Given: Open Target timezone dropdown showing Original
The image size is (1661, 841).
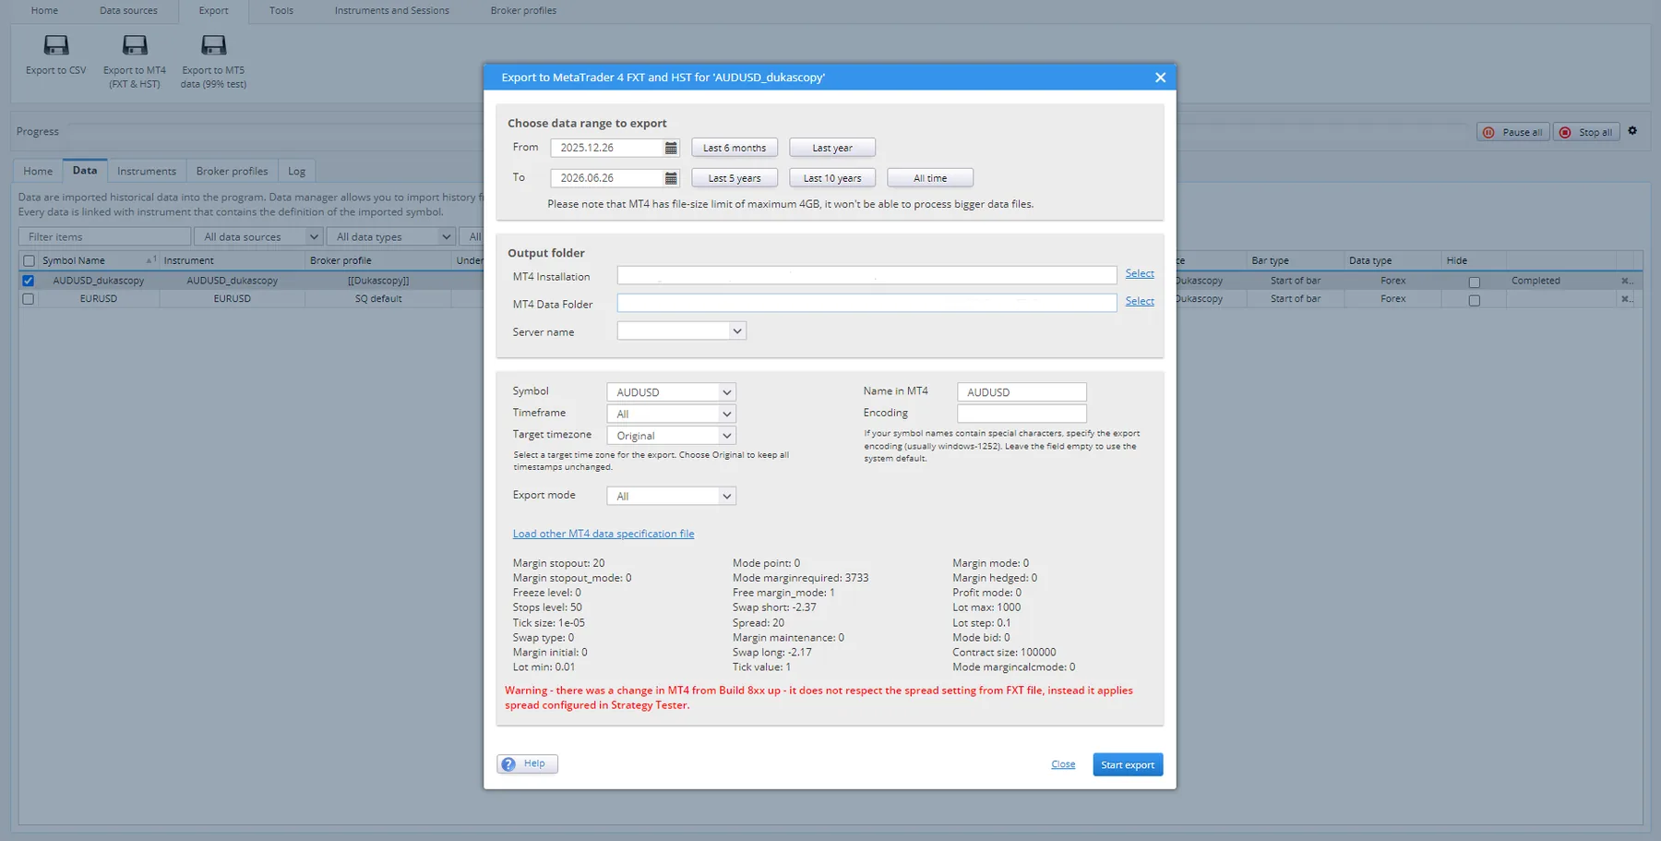Looking at the screenshot, I should coord(671,436).
